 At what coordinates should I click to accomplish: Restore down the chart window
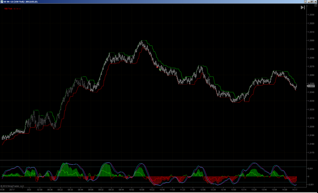pyautogui.click(x=312, y=2)
